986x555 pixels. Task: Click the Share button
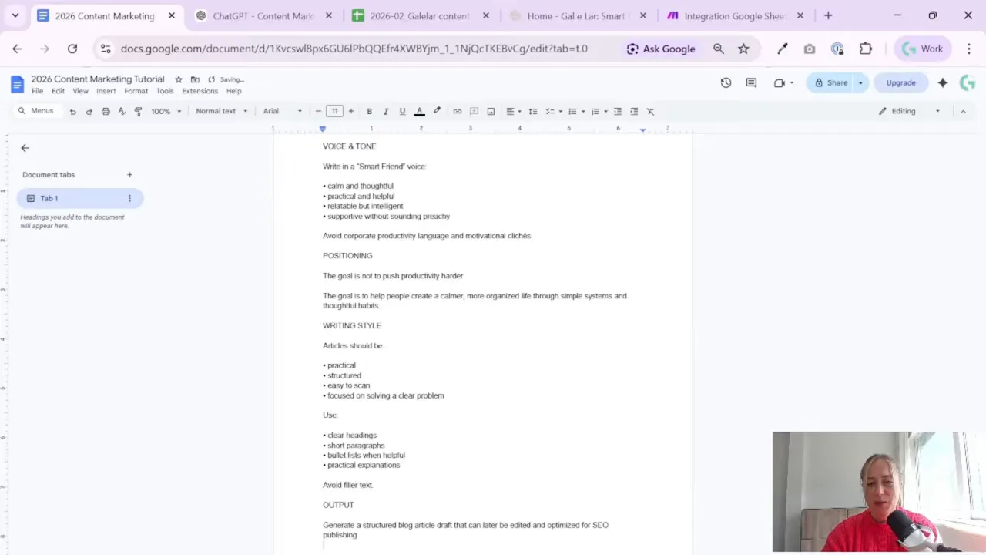pos(831,82)
